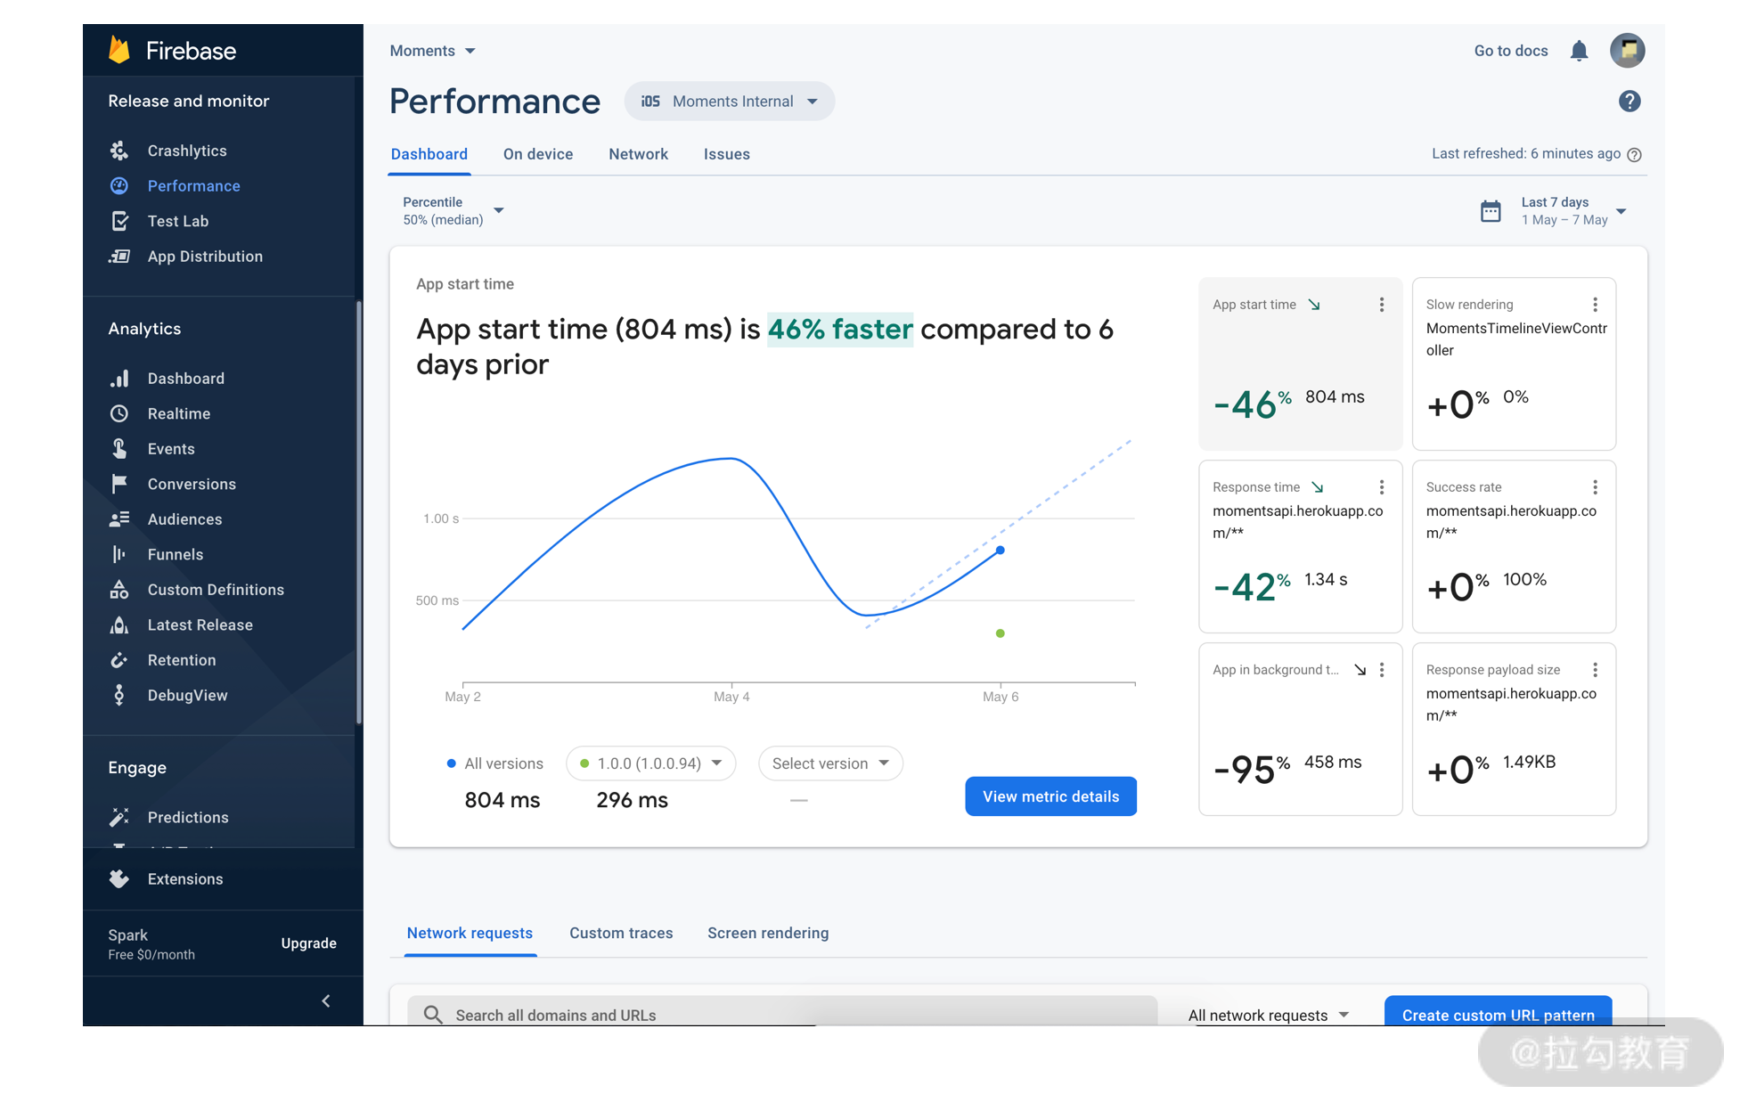
Task: Open the calendar date range icon
Action: [x=1490, y=211]
